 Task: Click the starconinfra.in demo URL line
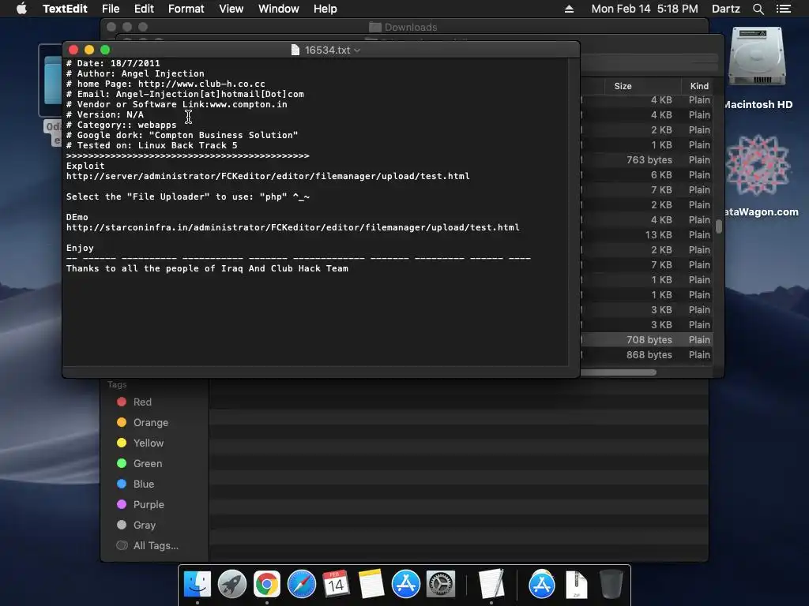tap(292, 228)
